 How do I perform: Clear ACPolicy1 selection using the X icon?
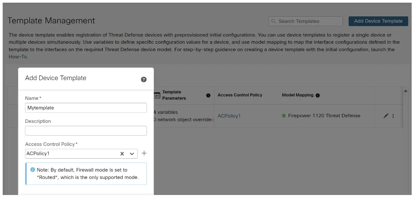(x=121, y=153)
